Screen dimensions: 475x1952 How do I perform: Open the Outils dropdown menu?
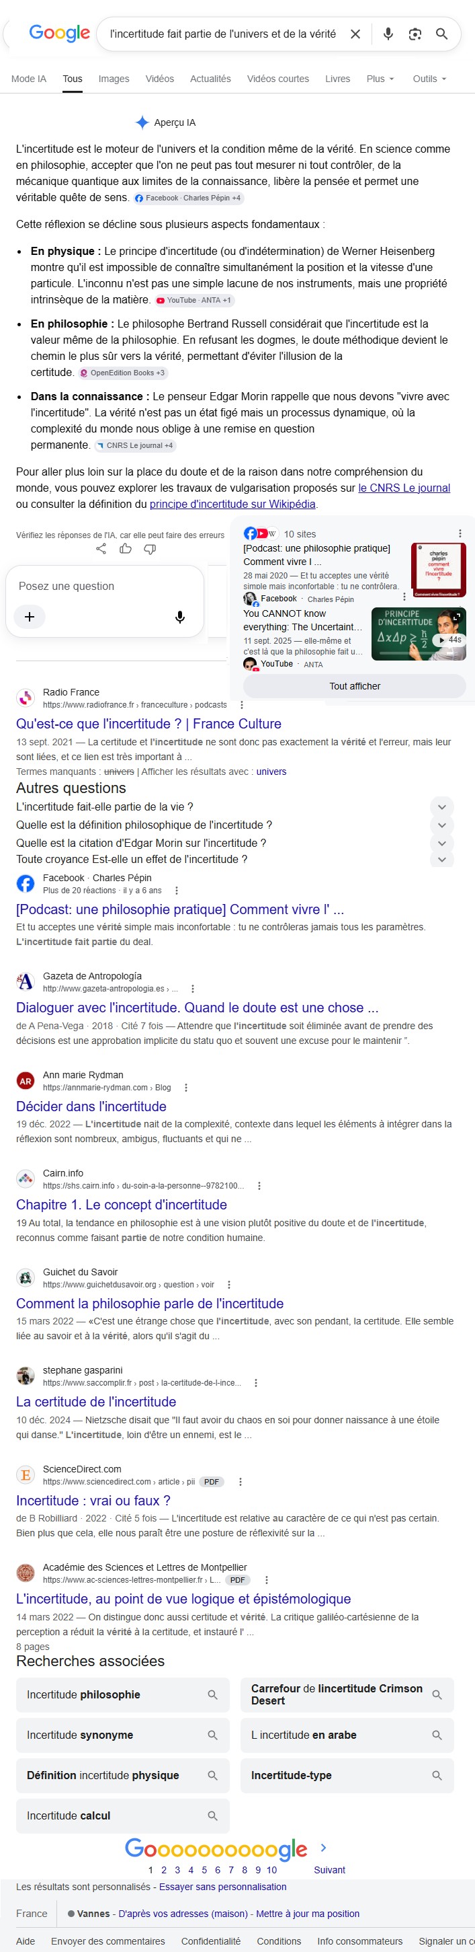[429, 79]
